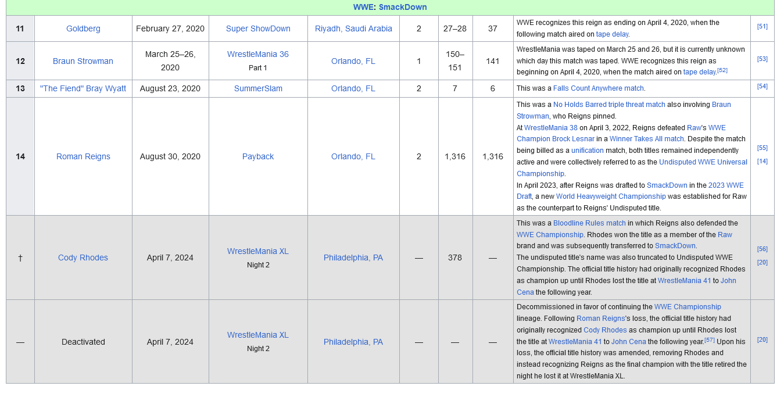
Task: Open WWE Championship link in Cody Rhodes notes
Action: (550, 235)
